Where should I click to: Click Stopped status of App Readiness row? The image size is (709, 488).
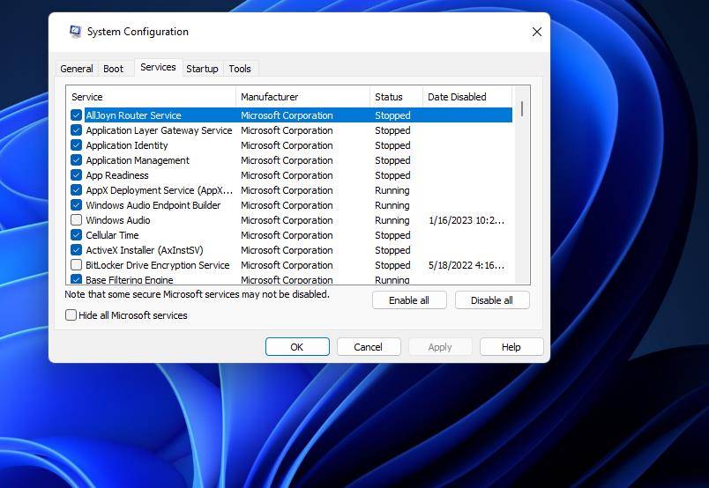pyautogui.click(x=392, y=175)
